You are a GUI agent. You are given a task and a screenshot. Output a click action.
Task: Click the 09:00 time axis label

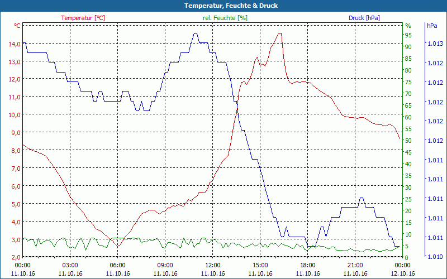coord(165,265)
